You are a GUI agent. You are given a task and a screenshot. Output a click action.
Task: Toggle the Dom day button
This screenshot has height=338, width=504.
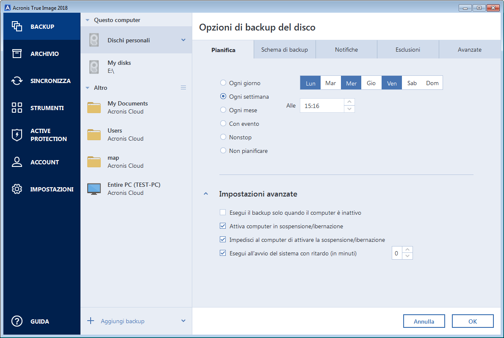click(432, 83)
